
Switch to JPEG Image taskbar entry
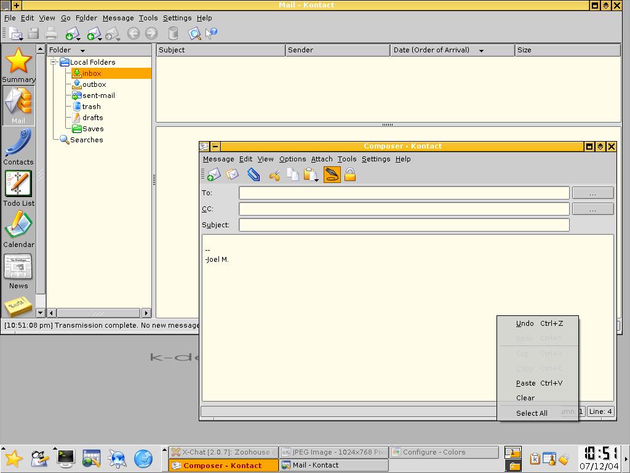[x=333, y=452]
